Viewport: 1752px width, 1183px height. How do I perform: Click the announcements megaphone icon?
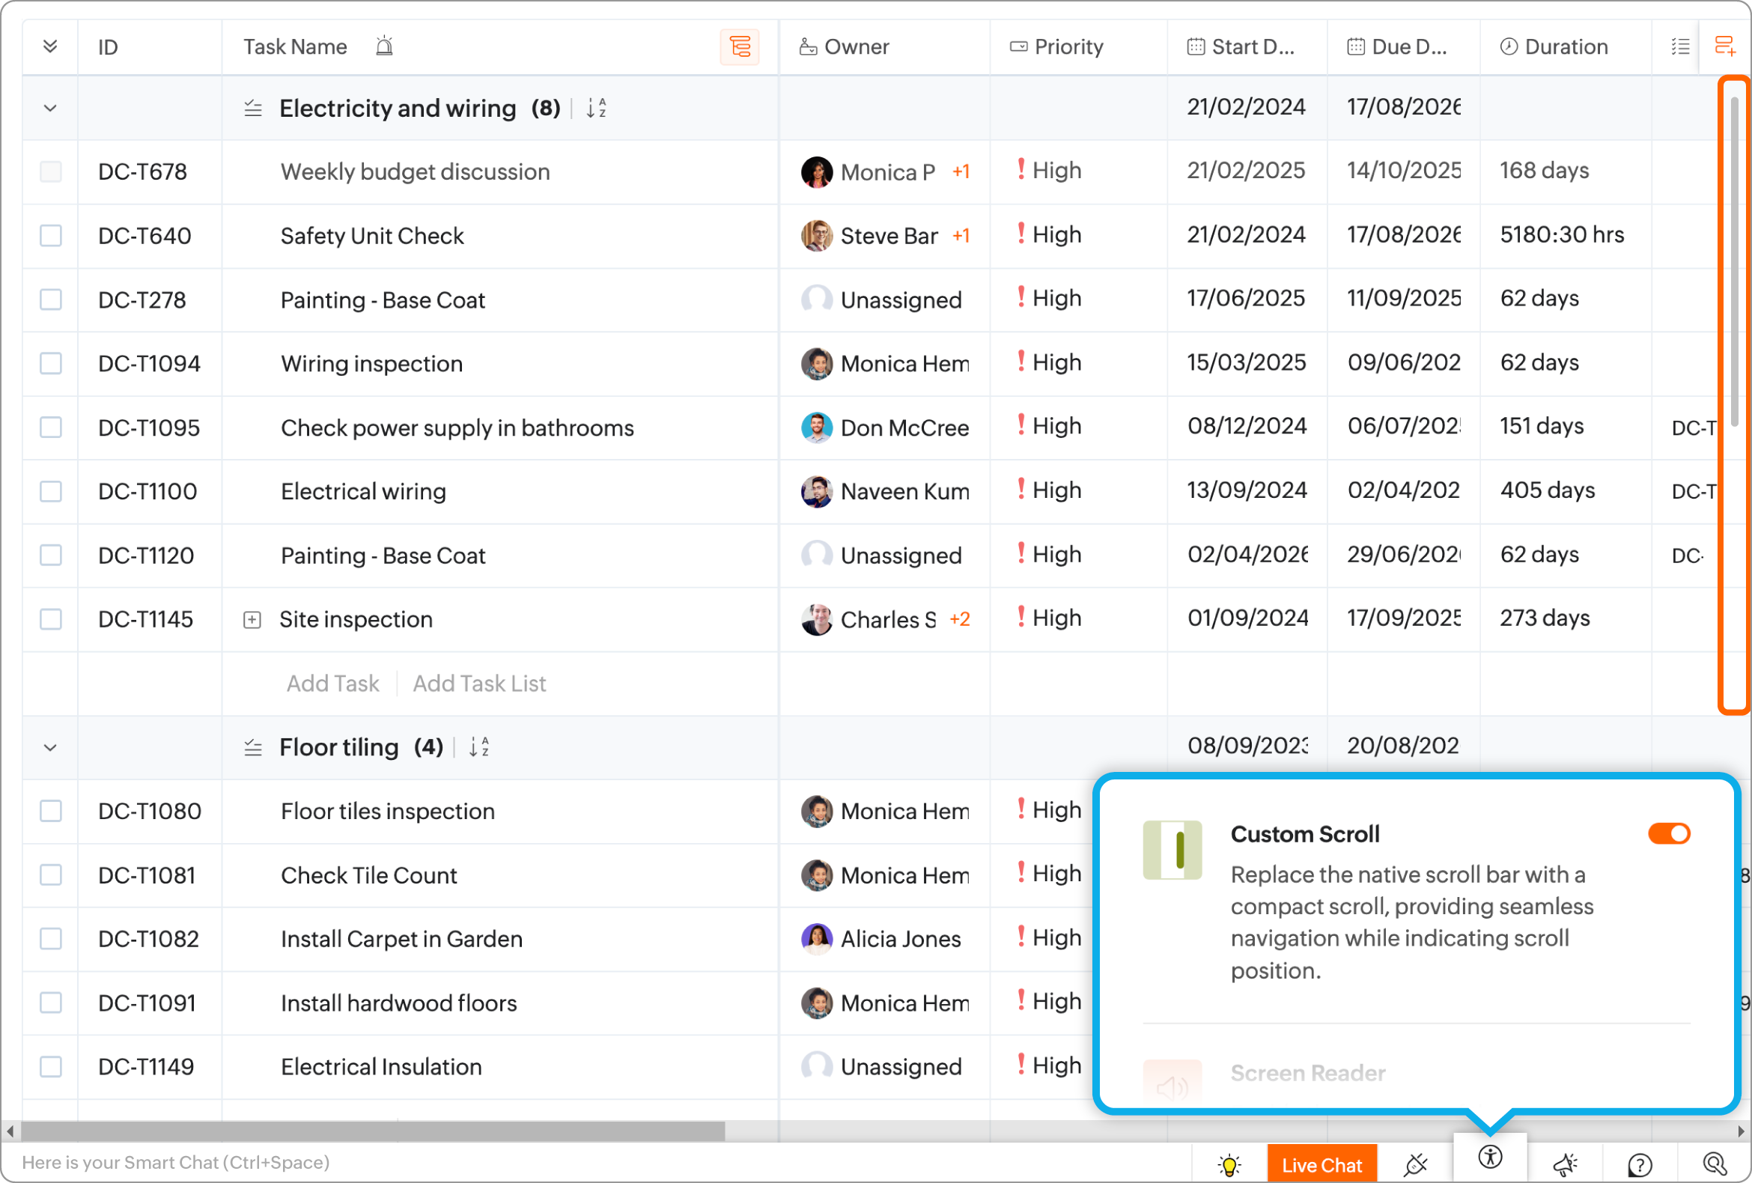point(1565,1165)
